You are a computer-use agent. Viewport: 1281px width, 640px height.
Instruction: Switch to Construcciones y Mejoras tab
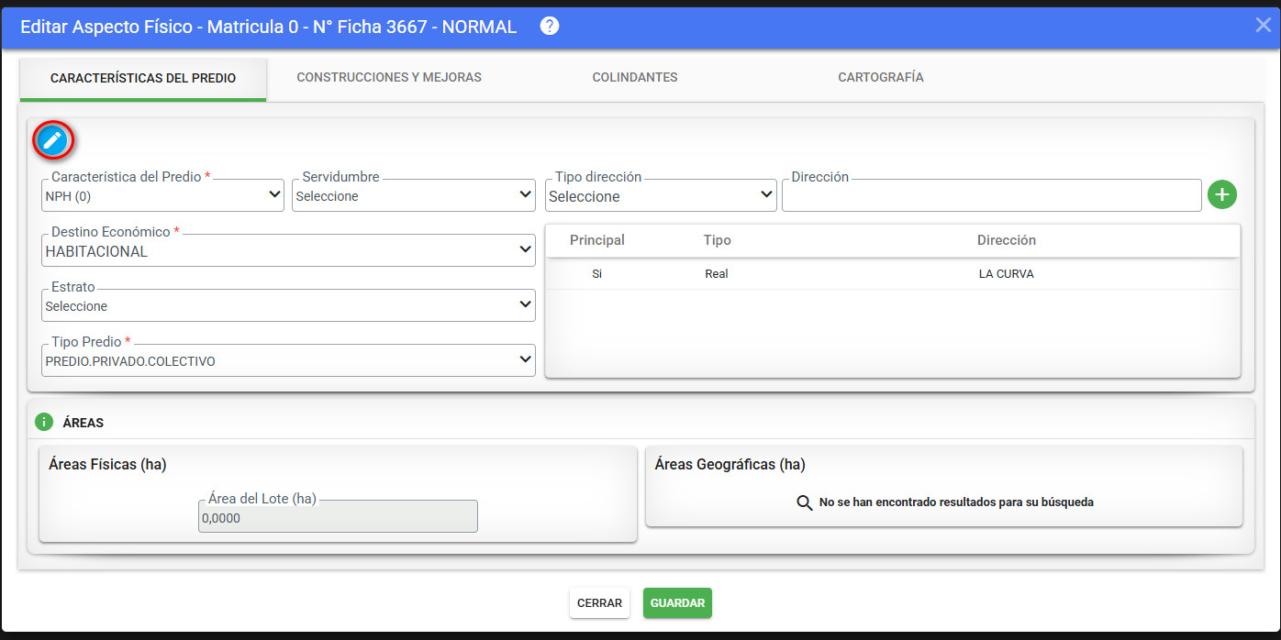[389, 78]
